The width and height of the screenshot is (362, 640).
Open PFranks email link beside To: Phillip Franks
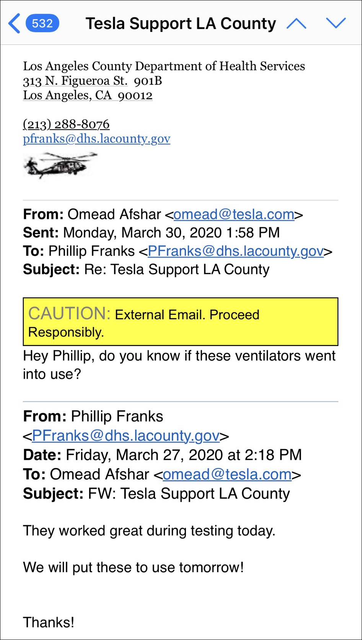tap(236, 251)
